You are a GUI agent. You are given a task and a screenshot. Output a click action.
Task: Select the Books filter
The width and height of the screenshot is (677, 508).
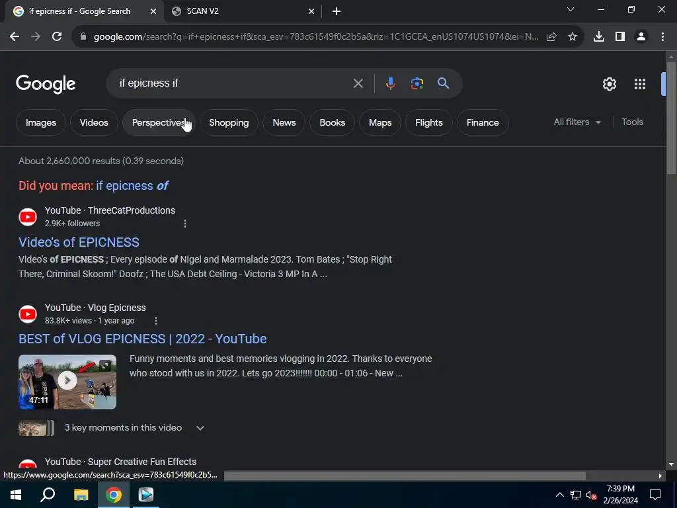pyautogui.click(x=333, y=122)
